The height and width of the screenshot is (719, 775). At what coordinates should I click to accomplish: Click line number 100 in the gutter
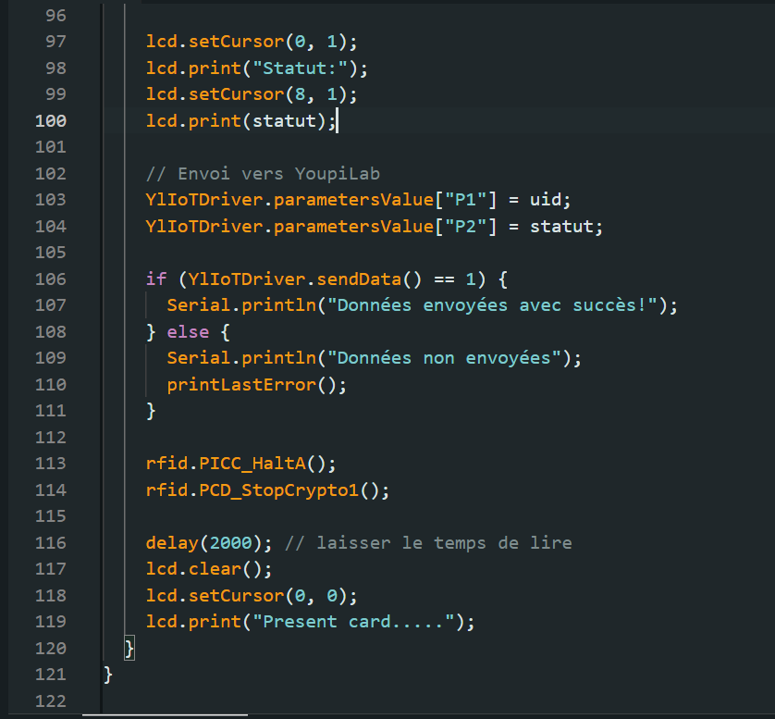(x=51, y=120)
